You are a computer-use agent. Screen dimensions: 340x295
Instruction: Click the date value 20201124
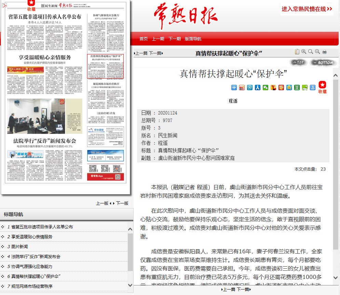coord(167,113)
